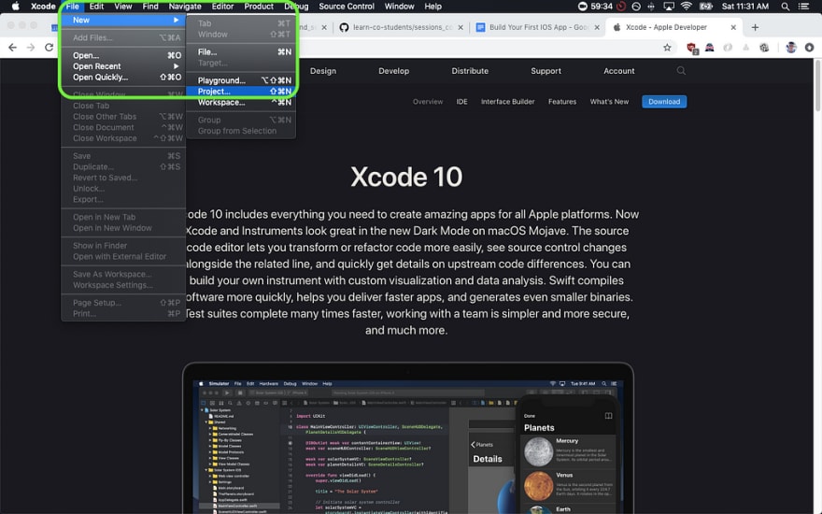The height and width of the screenshot is (514, 822).
Task: Click the red shield extension icon
Action: pyautogui.click(x=692, y=49)
